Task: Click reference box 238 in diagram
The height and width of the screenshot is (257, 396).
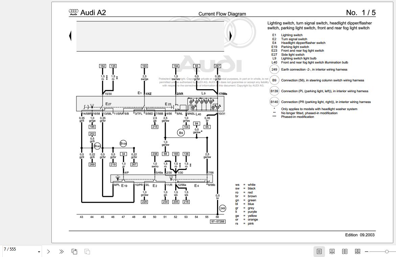Action: click(155, 154)
